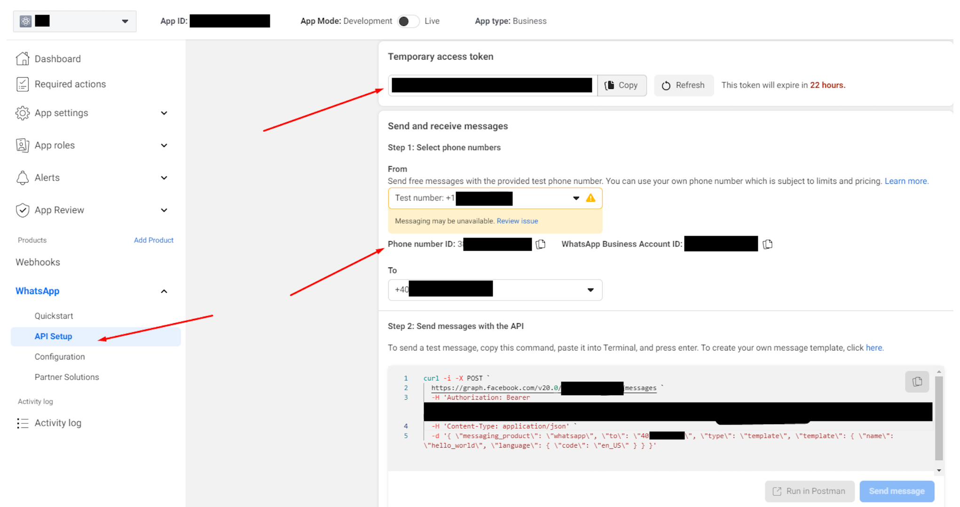
Task: Copy the WhatsApp Business Account ID icon
Action: [x=768, y=244]
